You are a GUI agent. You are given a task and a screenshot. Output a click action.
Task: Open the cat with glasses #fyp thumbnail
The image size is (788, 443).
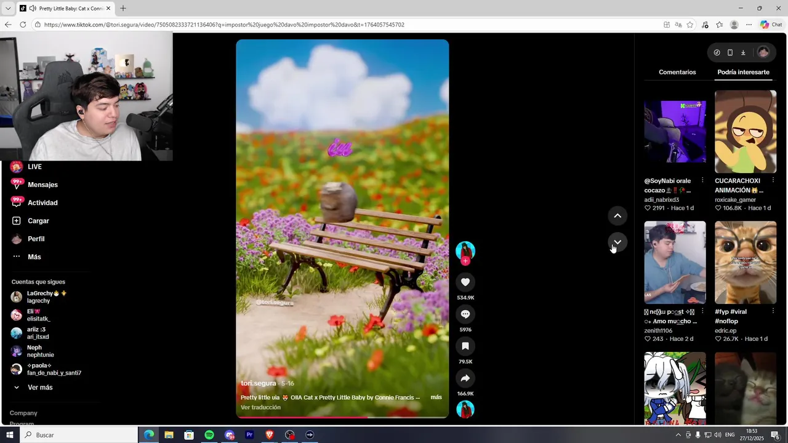(x=746, y=263)
